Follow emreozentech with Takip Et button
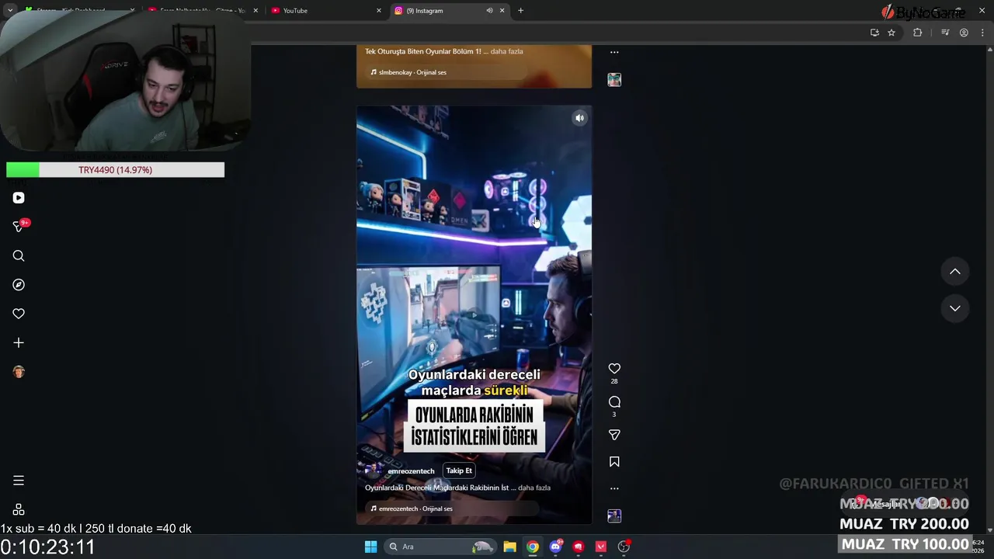The width and height of the screenshot is (994, 559). point(459,470)
